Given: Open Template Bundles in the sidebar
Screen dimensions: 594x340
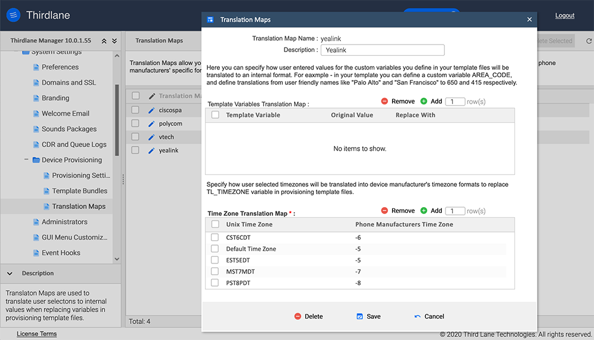Looking at the screenshot, I should [80, 191].
